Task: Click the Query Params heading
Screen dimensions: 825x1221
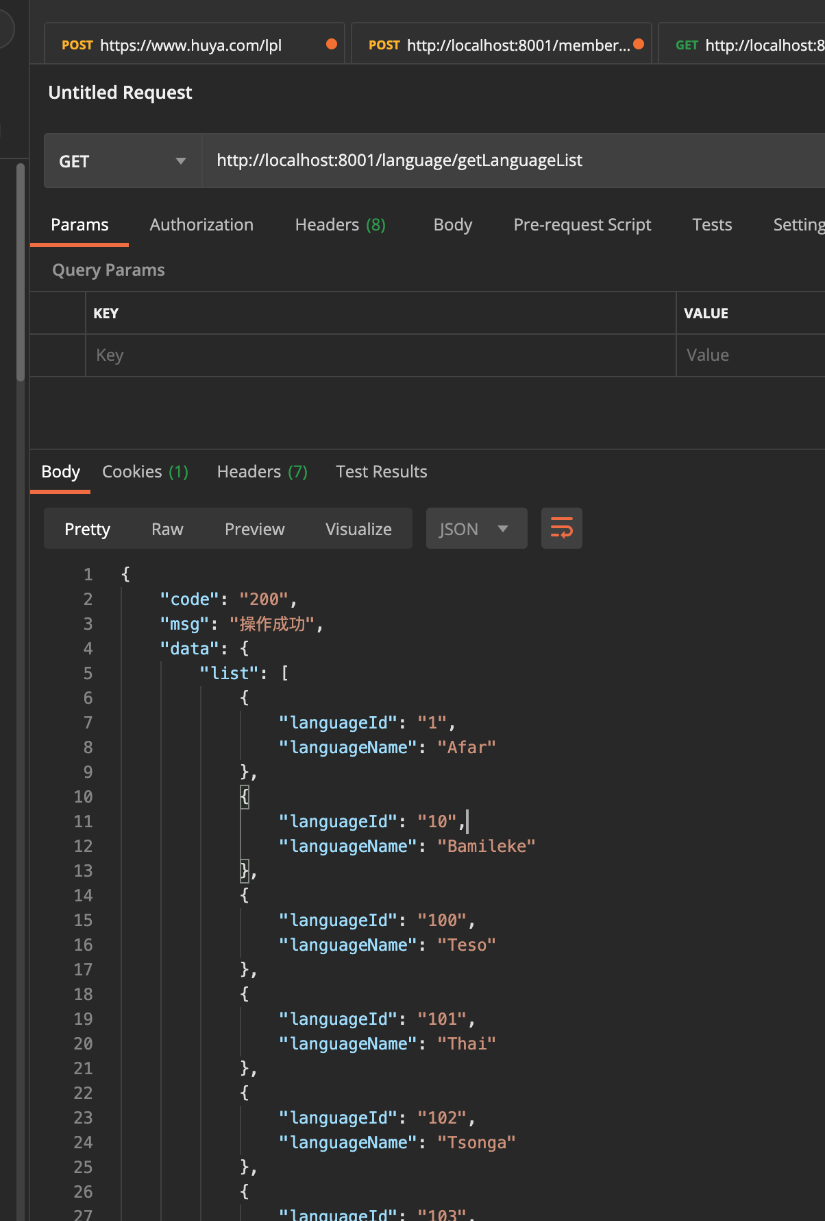Action: [108, 270]
